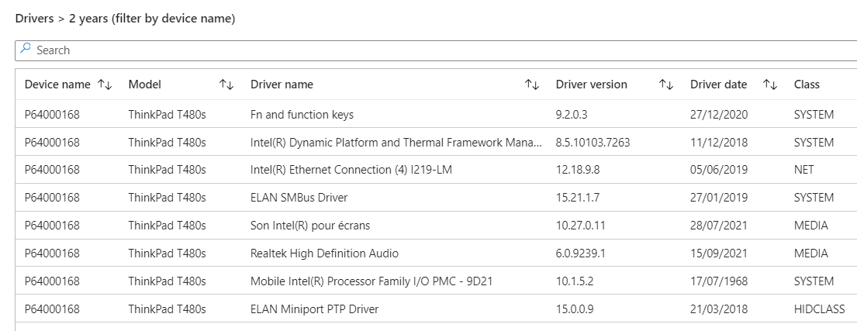Viewport: 857px width, 331px height.
Task: Click the Driver date column header text
Action: [x=718, y=84]
